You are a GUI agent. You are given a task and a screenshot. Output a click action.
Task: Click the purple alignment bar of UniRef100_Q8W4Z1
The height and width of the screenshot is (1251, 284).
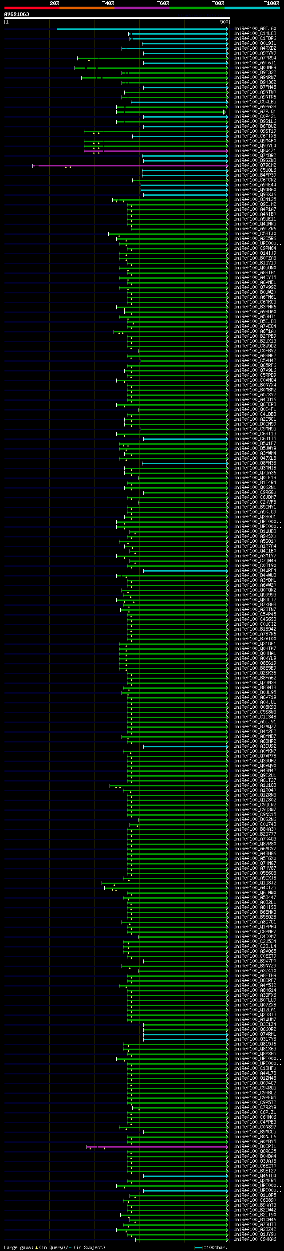tap(156, 151)
